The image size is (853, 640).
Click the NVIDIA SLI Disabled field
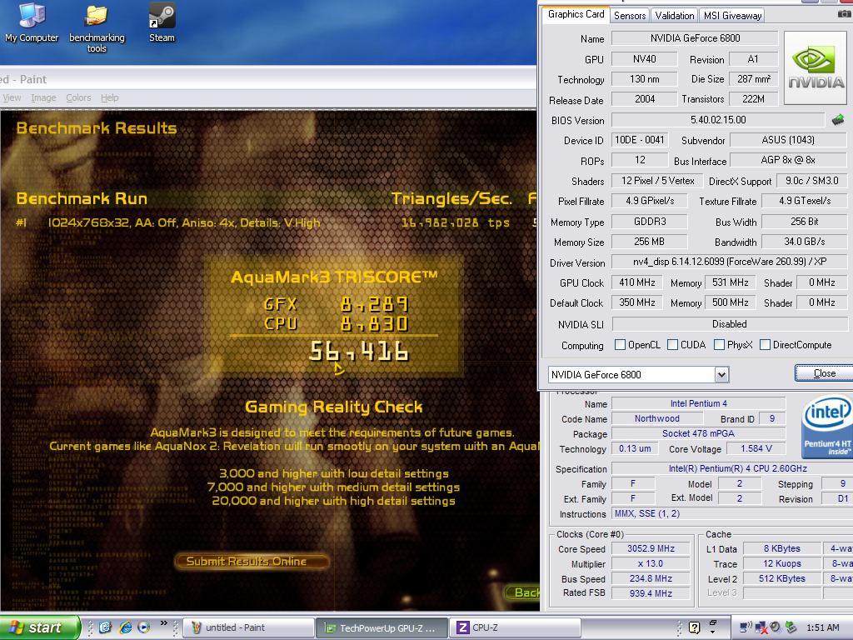(x=729, y=324)
